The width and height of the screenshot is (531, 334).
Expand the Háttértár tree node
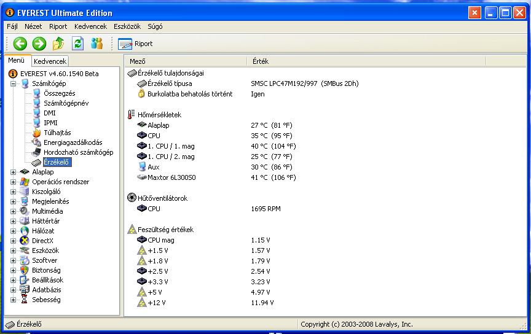point(13,221)
